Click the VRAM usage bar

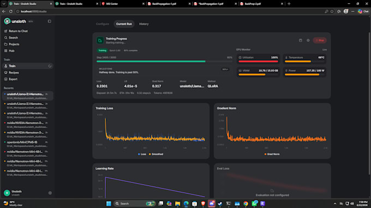[258, 75]
